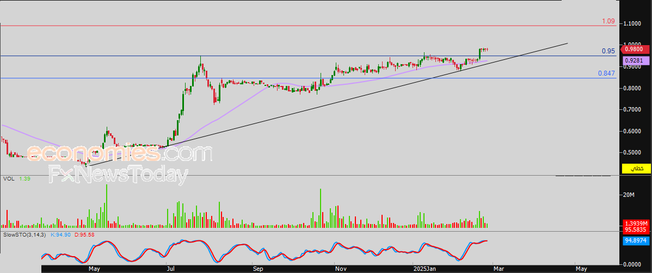Click the blue 94.8974 stochastic tag
Image resolution: width=652 pixels, height=273 pixels.
(x=636, y=240)
